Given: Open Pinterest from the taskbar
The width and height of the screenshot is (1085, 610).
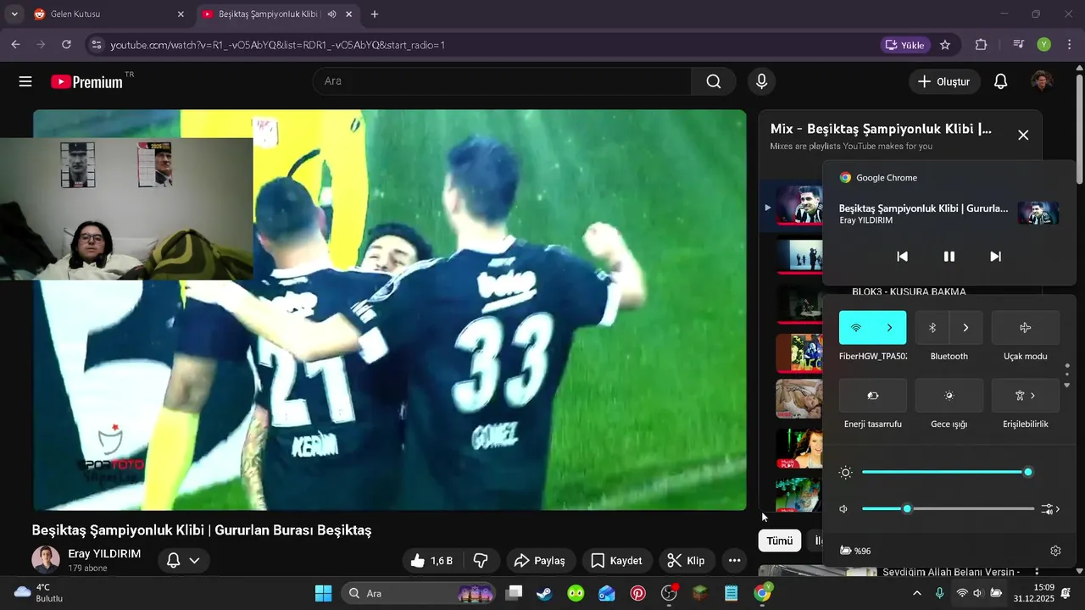Looking at the screenshot, I should click(637, 593).
